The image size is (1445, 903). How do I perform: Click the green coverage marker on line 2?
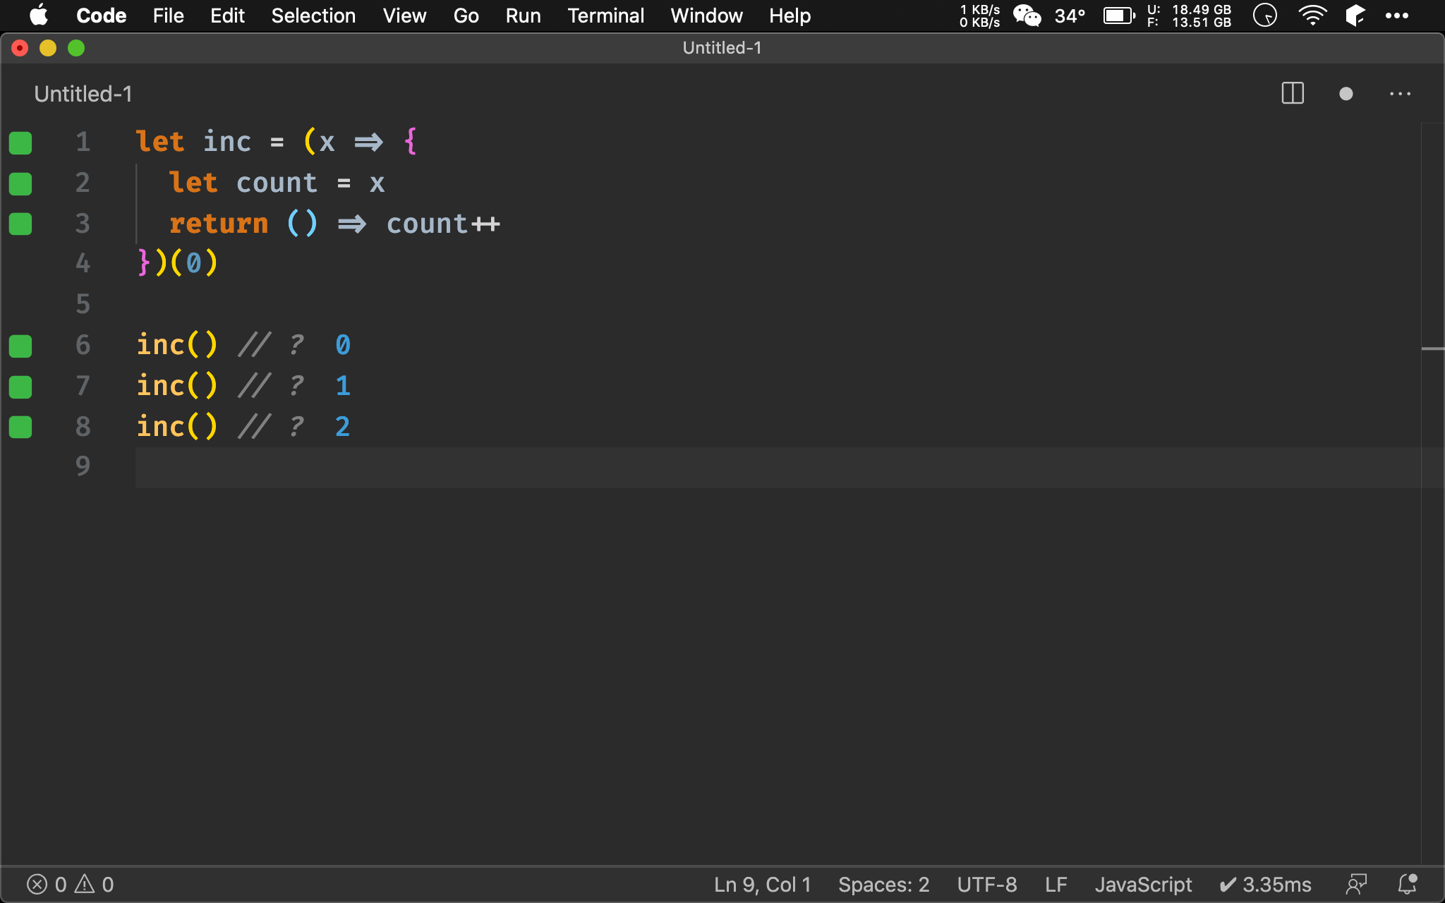click(x=20, y=183)
